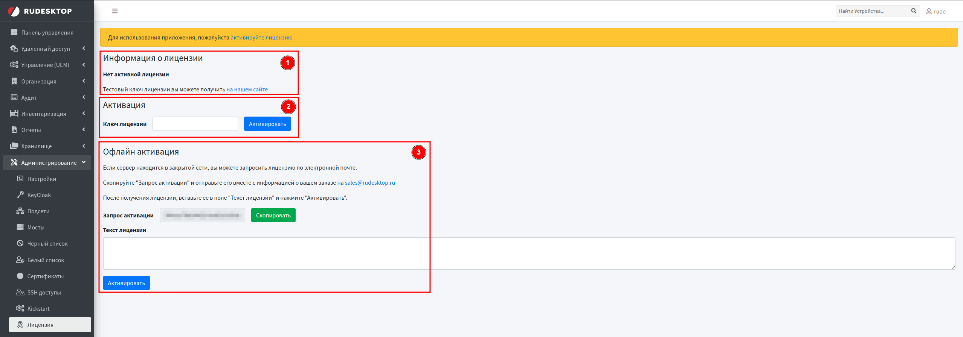The image size is (963, 337).
Task: Click the green Скопировать button
Action: [273, 215]
